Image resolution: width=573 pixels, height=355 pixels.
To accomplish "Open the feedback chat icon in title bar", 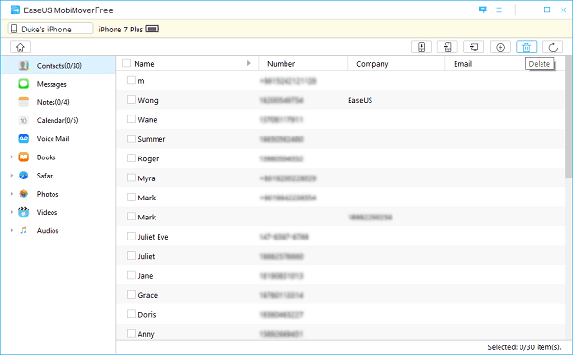I will click(x=483, y=10).
